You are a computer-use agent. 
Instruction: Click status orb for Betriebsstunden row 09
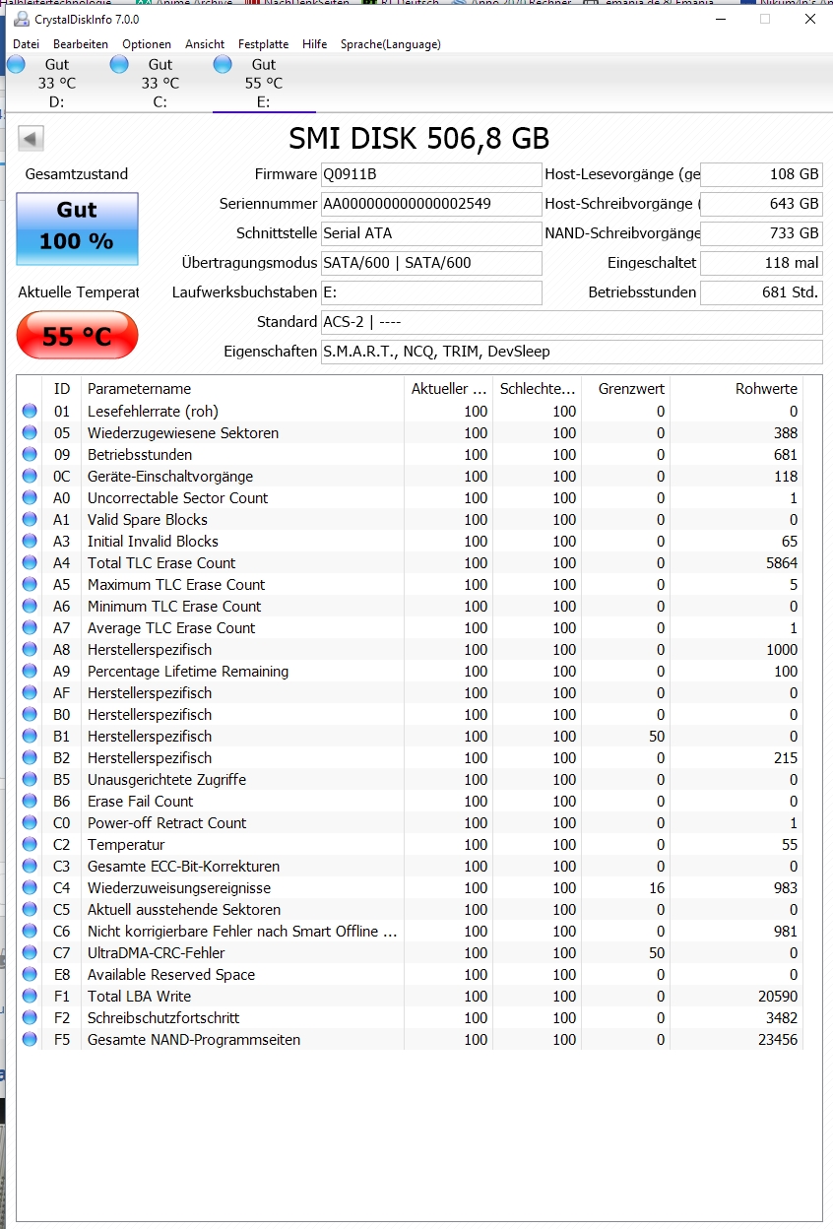pos(30,455)
